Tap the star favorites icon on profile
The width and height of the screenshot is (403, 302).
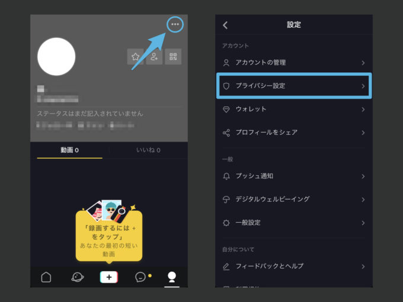(x=135, y=56)
